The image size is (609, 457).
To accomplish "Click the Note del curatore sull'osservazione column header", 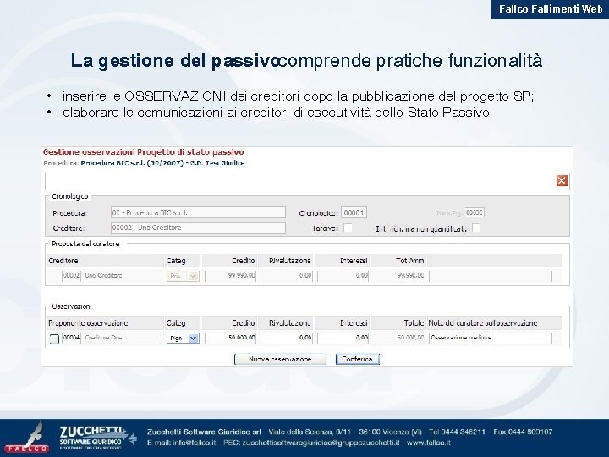I will point(483,323).
